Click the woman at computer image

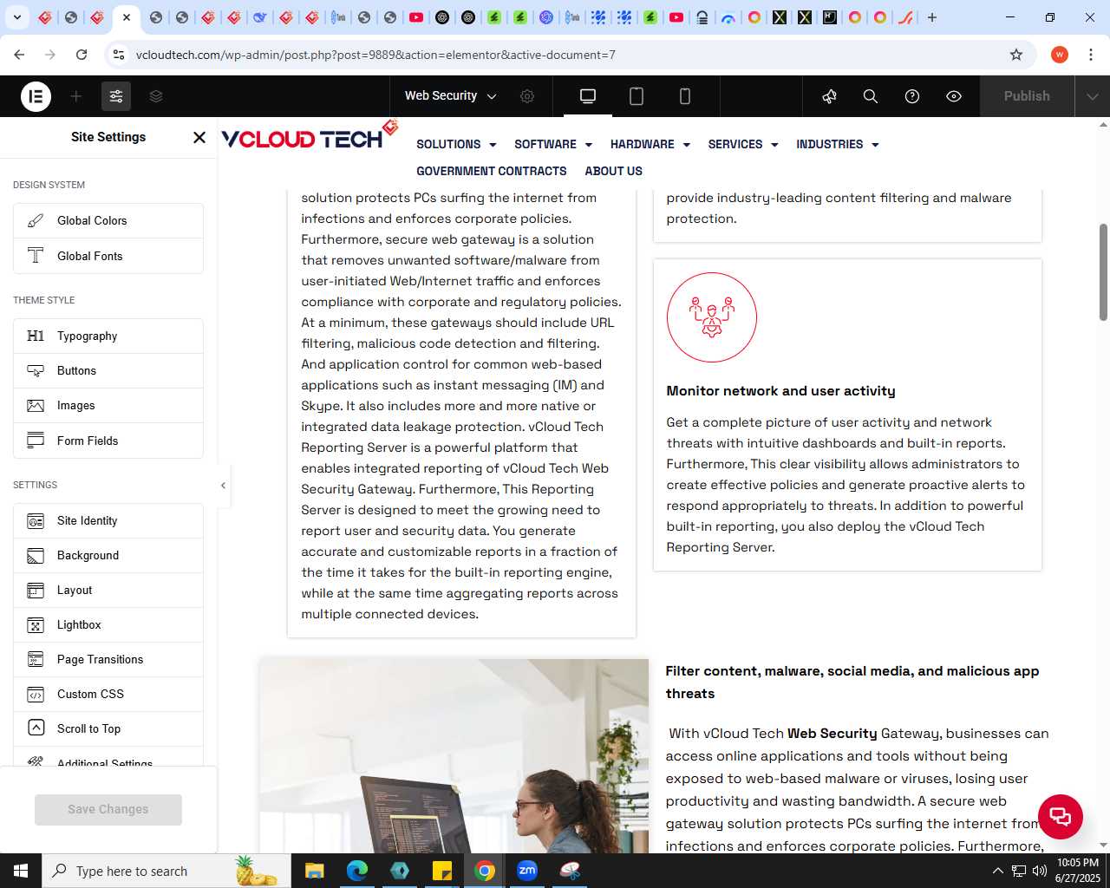pyautogui.click(x=454, y=756)
